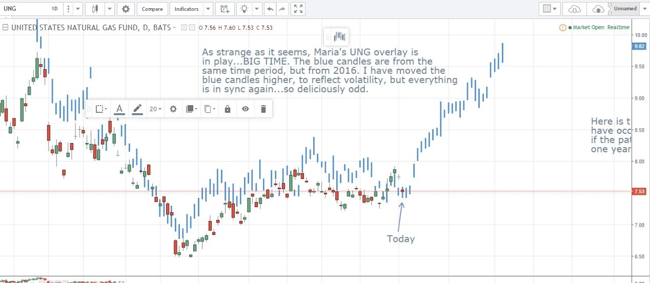650x283 pixels.
Task: Open text settings gear in floating toolbar
Action: 173,109
